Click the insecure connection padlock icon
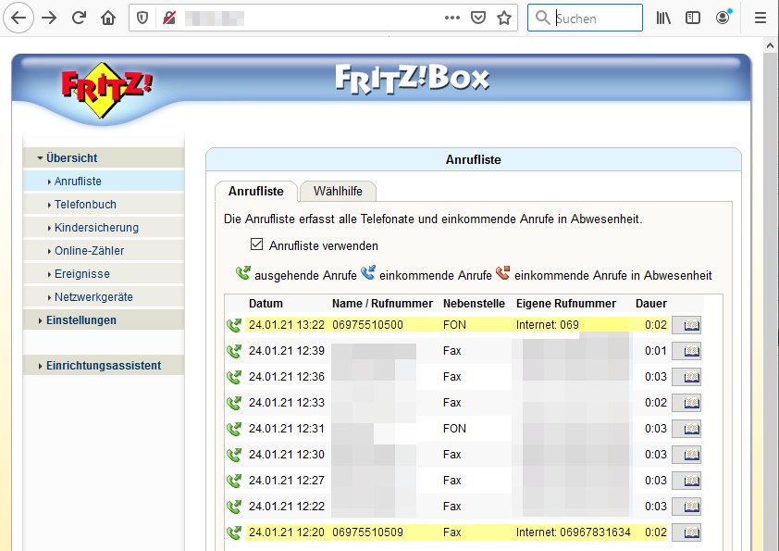The height and width of the screenshot is (551, 779). click(169, 19)
